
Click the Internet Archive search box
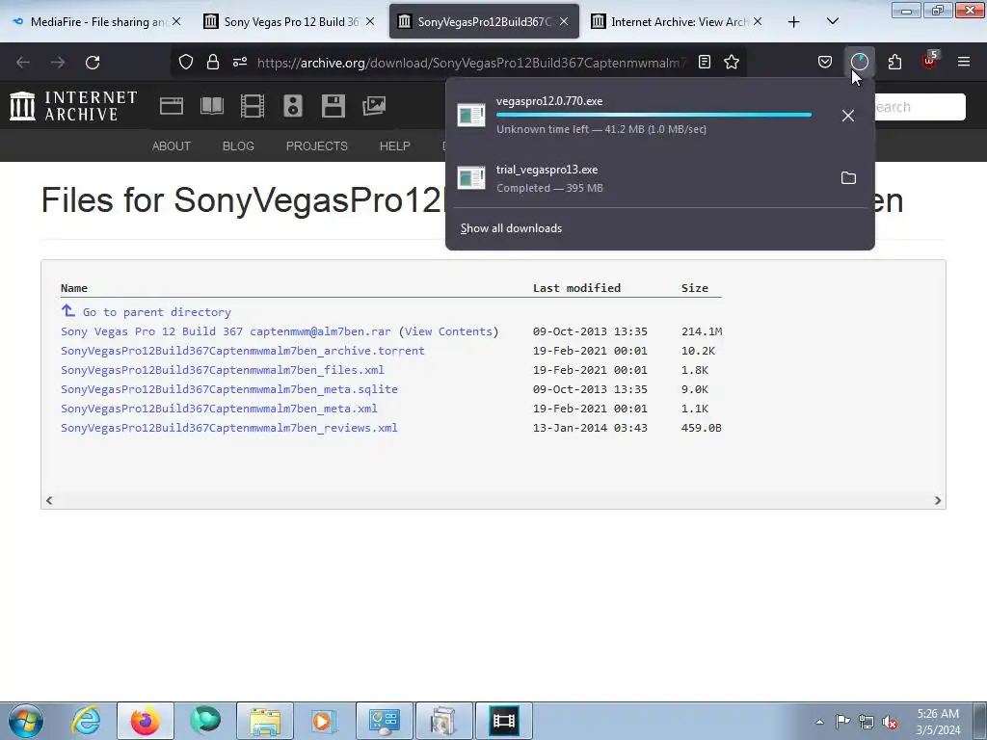pos(920,107)
